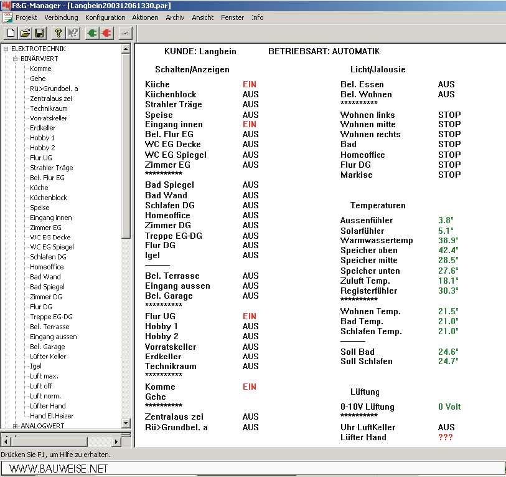
Task: Expand the ANALOGWERT tree node
Action: tap(16, 426)
